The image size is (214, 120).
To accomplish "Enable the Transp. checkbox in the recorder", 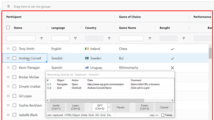I will tap(163, 115).
